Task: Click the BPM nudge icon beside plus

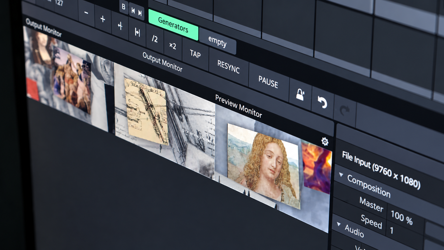Action: [120, 26]
